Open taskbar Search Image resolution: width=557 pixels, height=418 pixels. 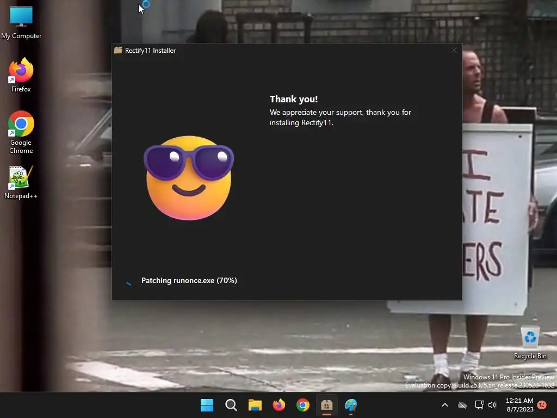(231, 405)
